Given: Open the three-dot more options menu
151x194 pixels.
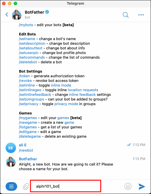Looking at the screenshot, I should pyautogui.click(x=141, y=15).
